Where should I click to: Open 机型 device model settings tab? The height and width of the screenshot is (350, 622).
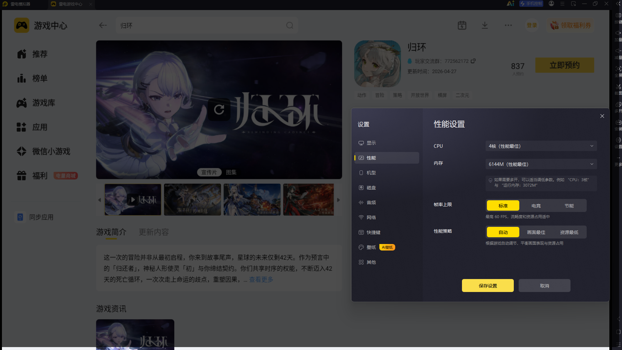[387, 173]
